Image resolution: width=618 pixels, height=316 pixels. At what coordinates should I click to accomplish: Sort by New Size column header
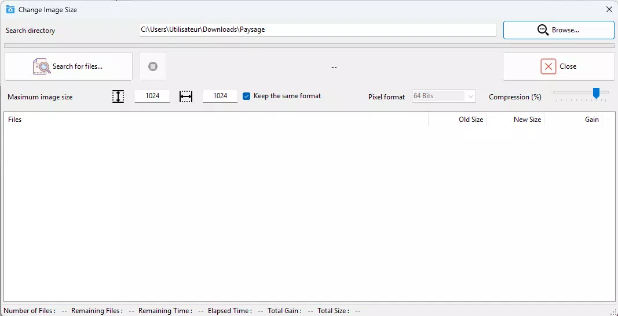tap(515, 120)
